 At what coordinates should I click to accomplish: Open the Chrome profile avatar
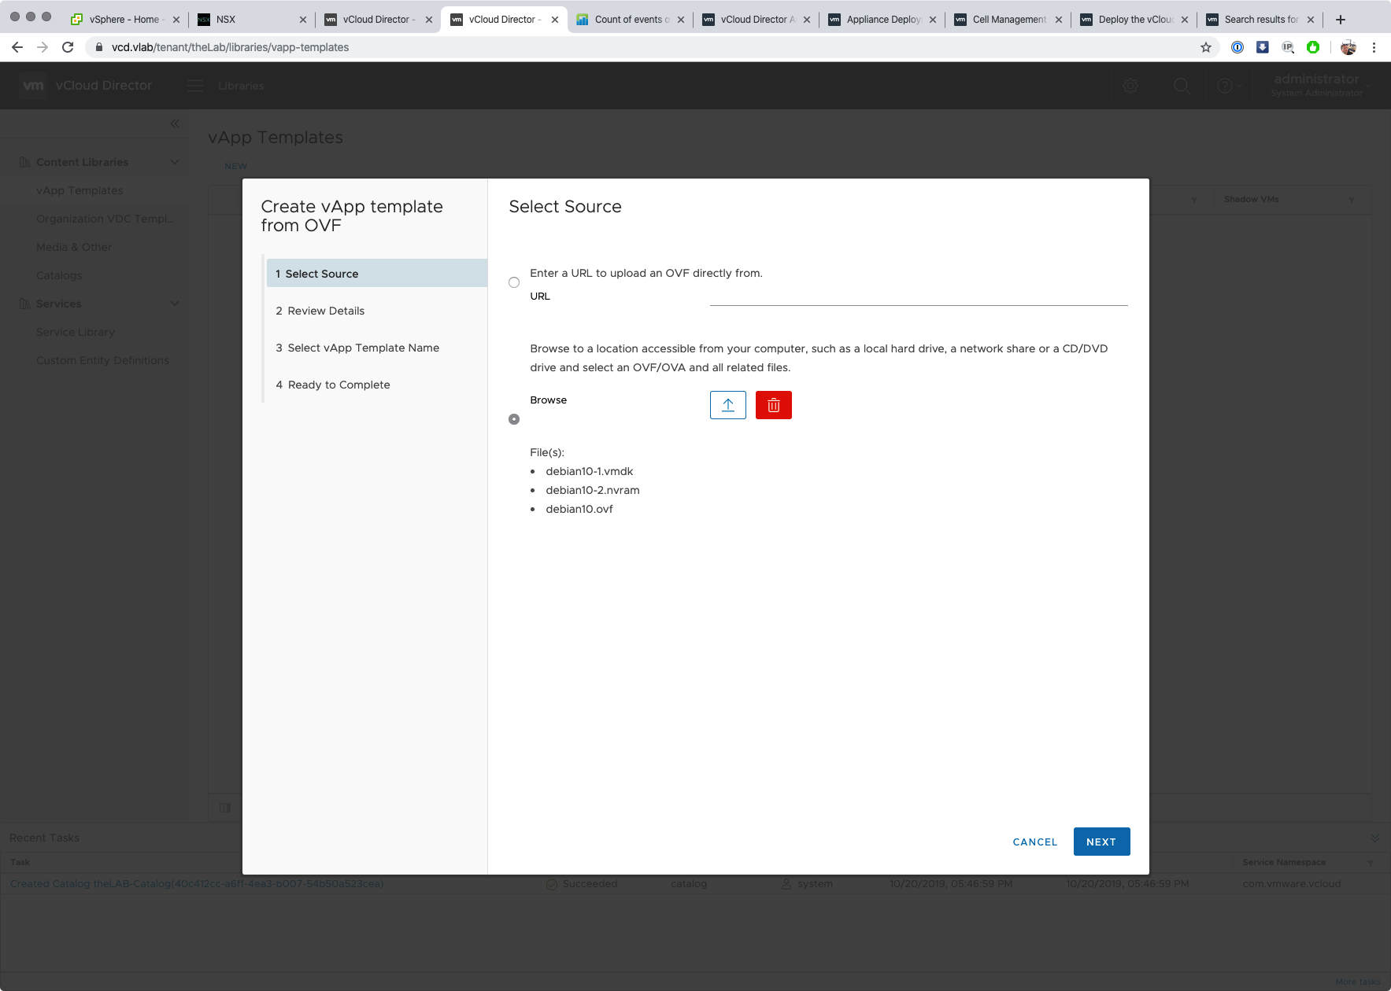[x=1348, y=47]
